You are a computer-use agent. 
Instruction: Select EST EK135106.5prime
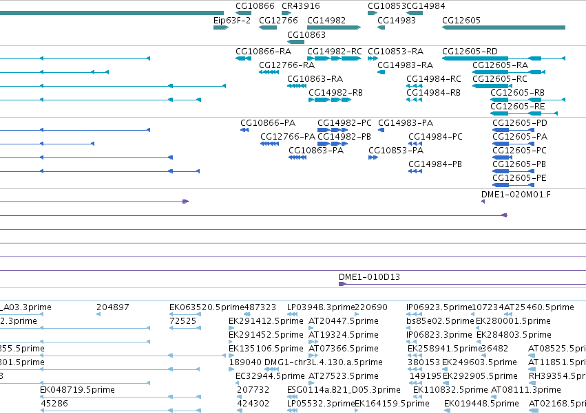point(266,349)
